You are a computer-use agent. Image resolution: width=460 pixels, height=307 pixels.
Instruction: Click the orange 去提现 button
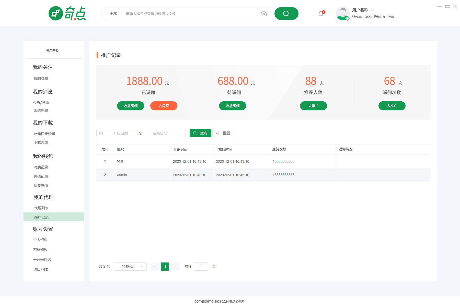coord(164,106)
